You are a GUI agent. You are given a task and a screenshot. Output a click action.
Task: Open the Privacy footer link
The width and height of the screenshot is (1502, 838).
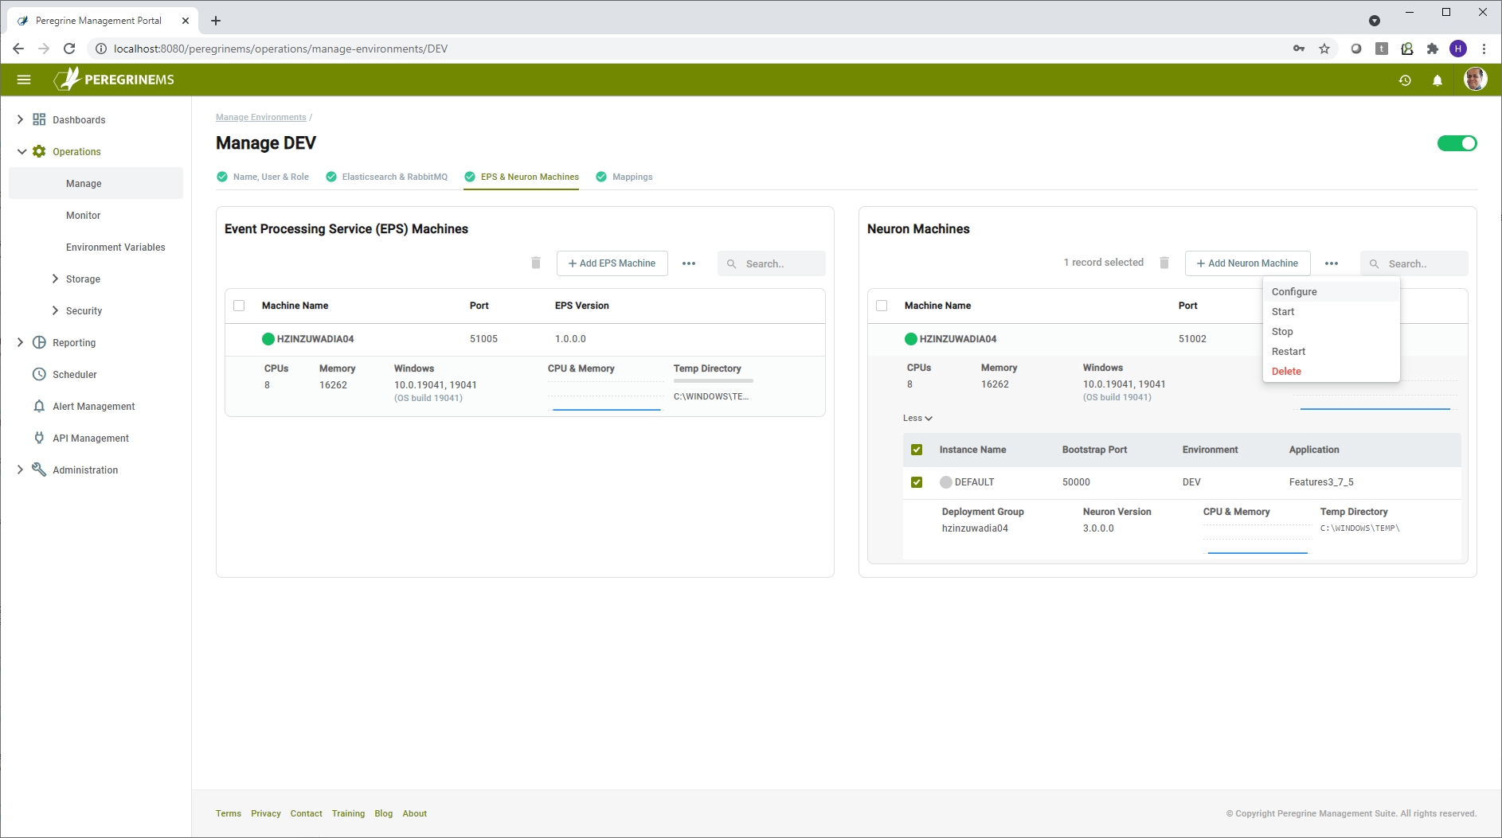(266, 813)
